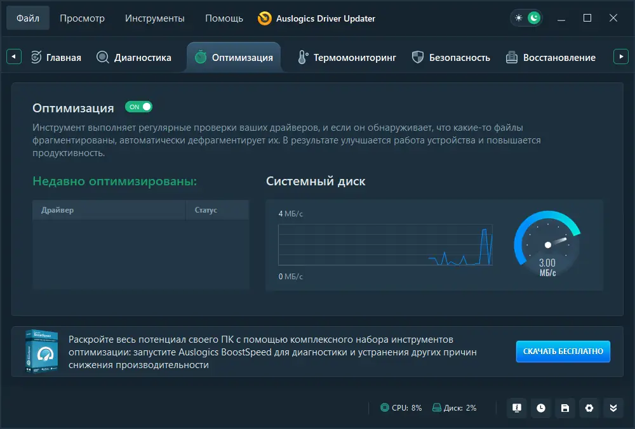Select the Оптимизация tab
The width and height of the screenshot is (635, 429).
pyautogui.click(x=234, y=58)
